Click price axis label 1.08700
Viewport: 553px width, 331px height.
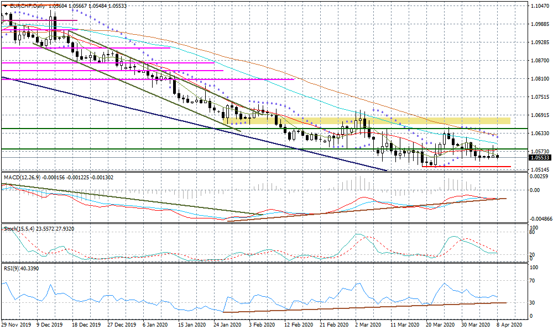540,61
